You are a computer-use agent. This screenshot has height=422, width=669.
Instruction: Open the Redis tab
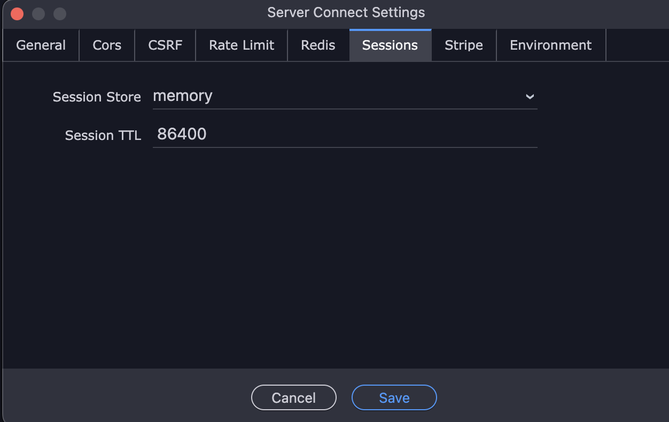click(x=318, y=45)
